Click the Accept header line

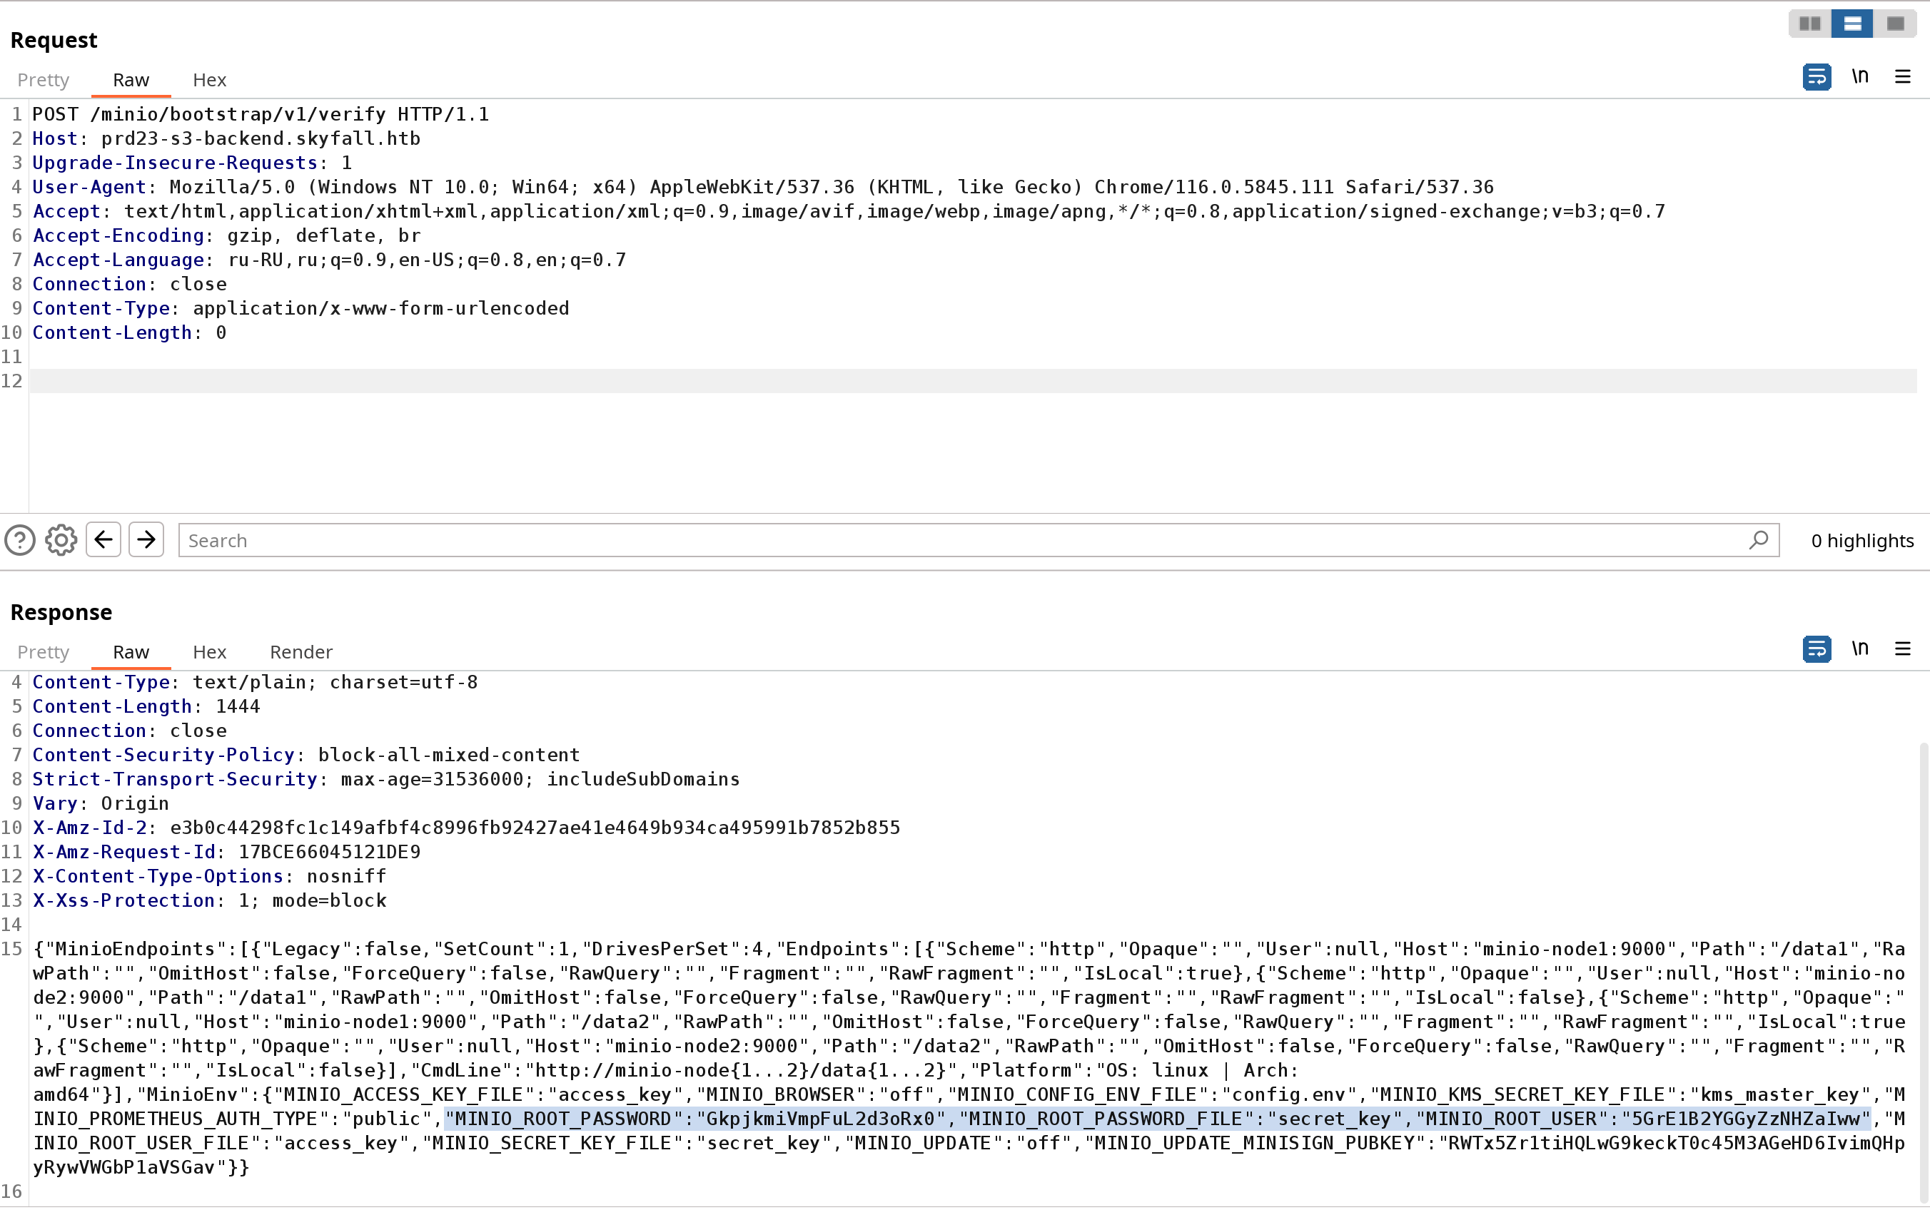click(x=849, y=212)
